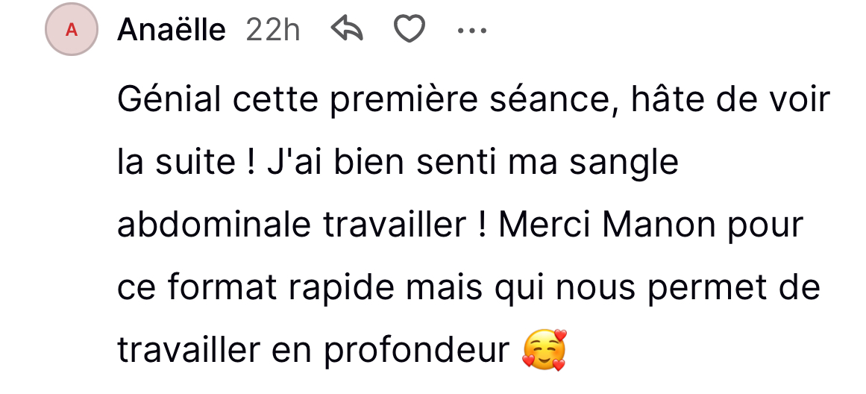The height and width of the screenshot is (394, 866).
Task: Click the smiling face with hearts emoji
Action: click(x=545, y=351)
